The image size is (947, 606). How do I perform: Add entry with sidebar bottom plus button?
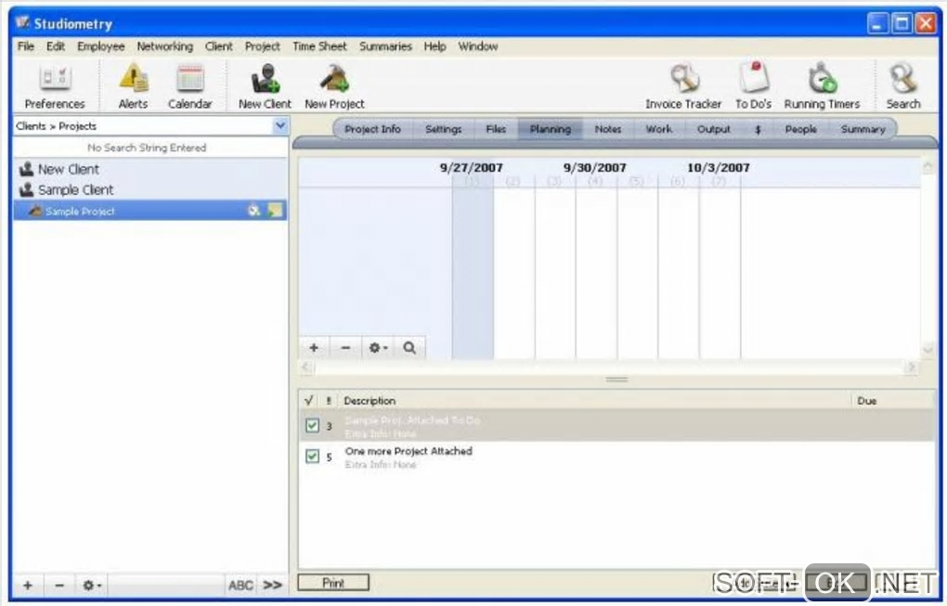[28, 585]
